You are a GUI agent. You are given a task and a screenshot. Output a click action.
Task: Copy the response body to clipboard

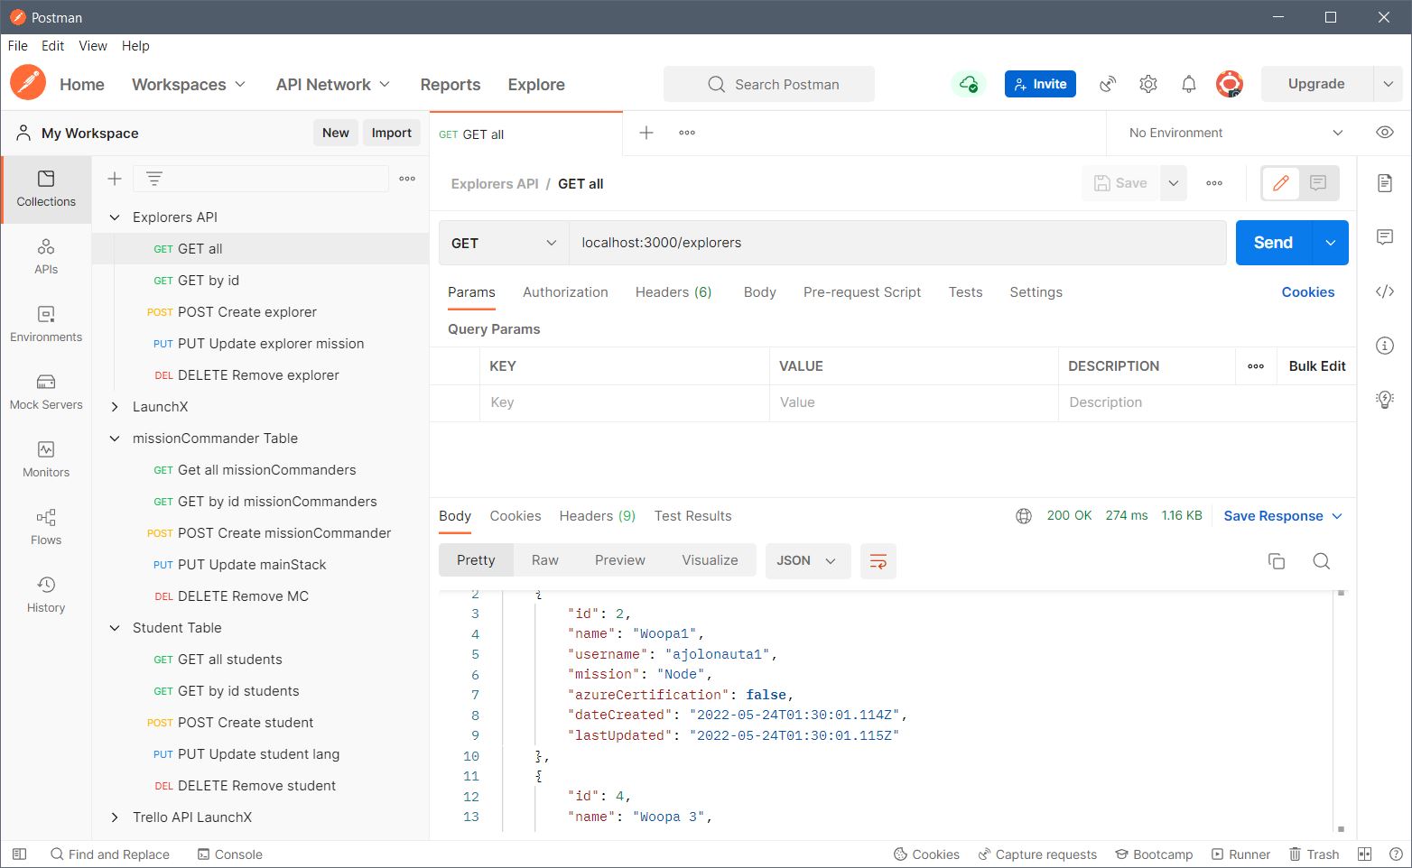[1277, 561]
